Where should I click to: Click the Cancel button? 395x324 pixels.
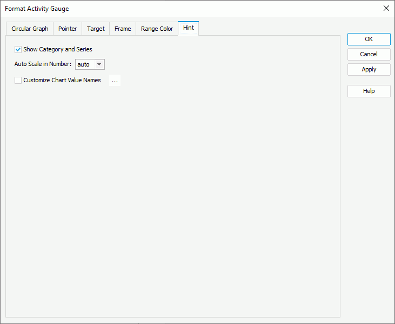(x=369, y=54)
